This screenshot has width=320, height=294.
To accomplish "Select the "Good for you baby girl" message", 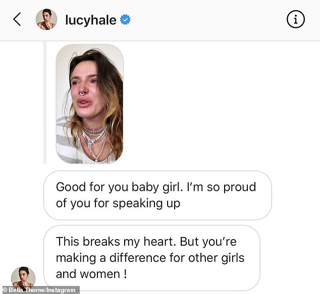I will coord(157,195).
